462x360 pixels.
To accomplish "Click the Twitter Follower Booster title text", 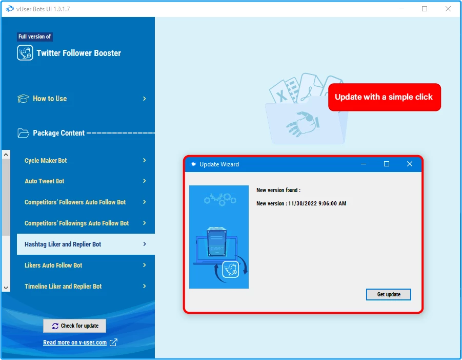I will point(78,53).
